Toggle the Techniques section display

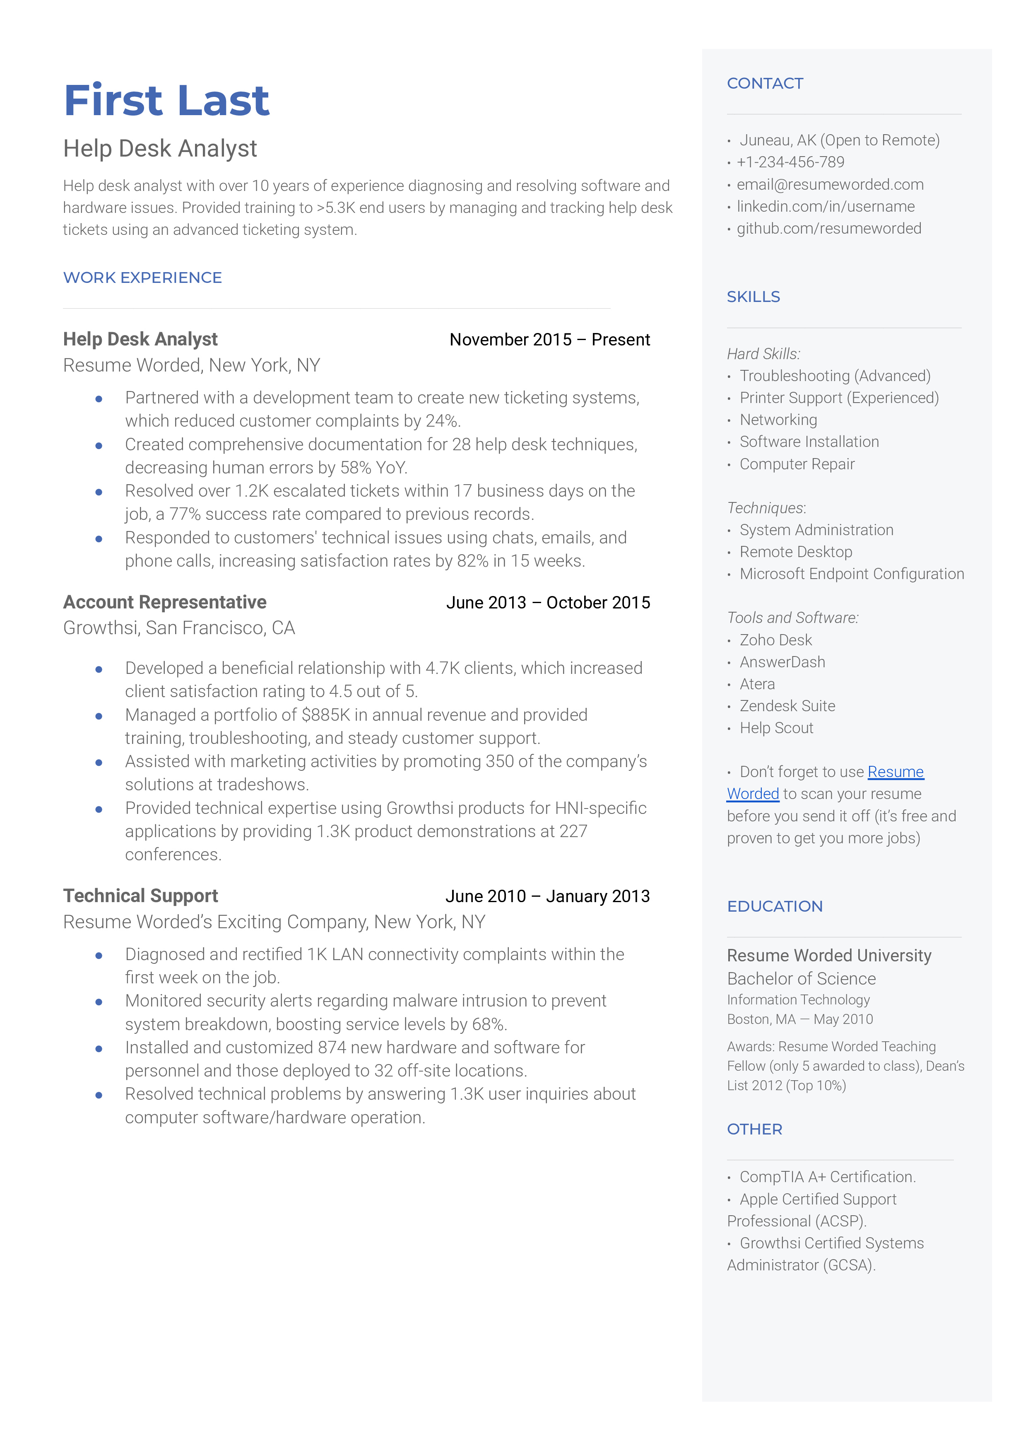click(x=767, y=507)
